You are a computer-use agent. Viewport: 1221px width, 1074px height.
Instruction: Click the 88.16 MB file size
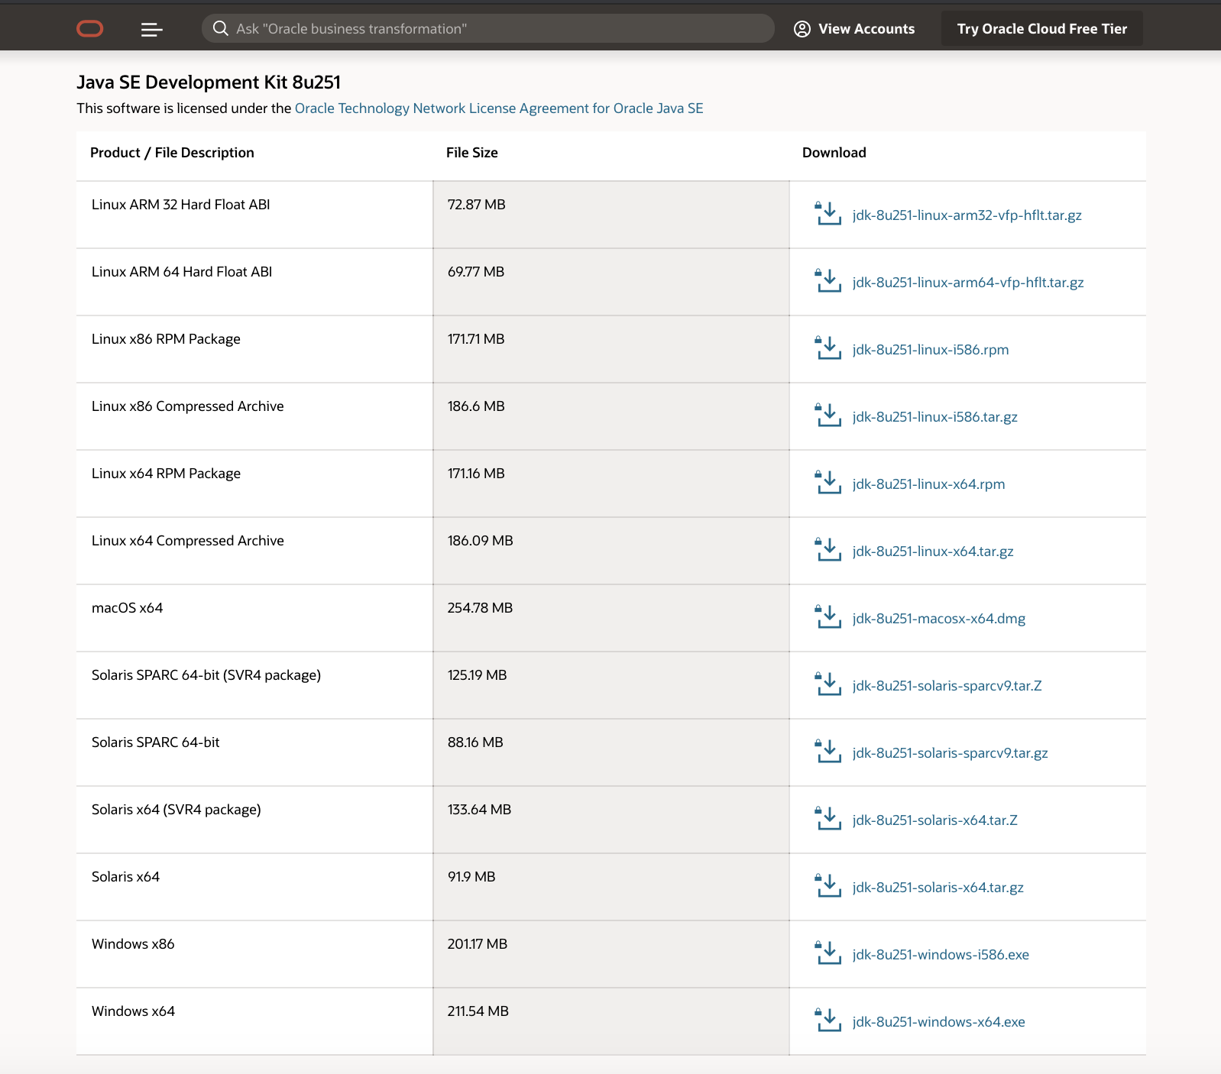tap(475, 742)
